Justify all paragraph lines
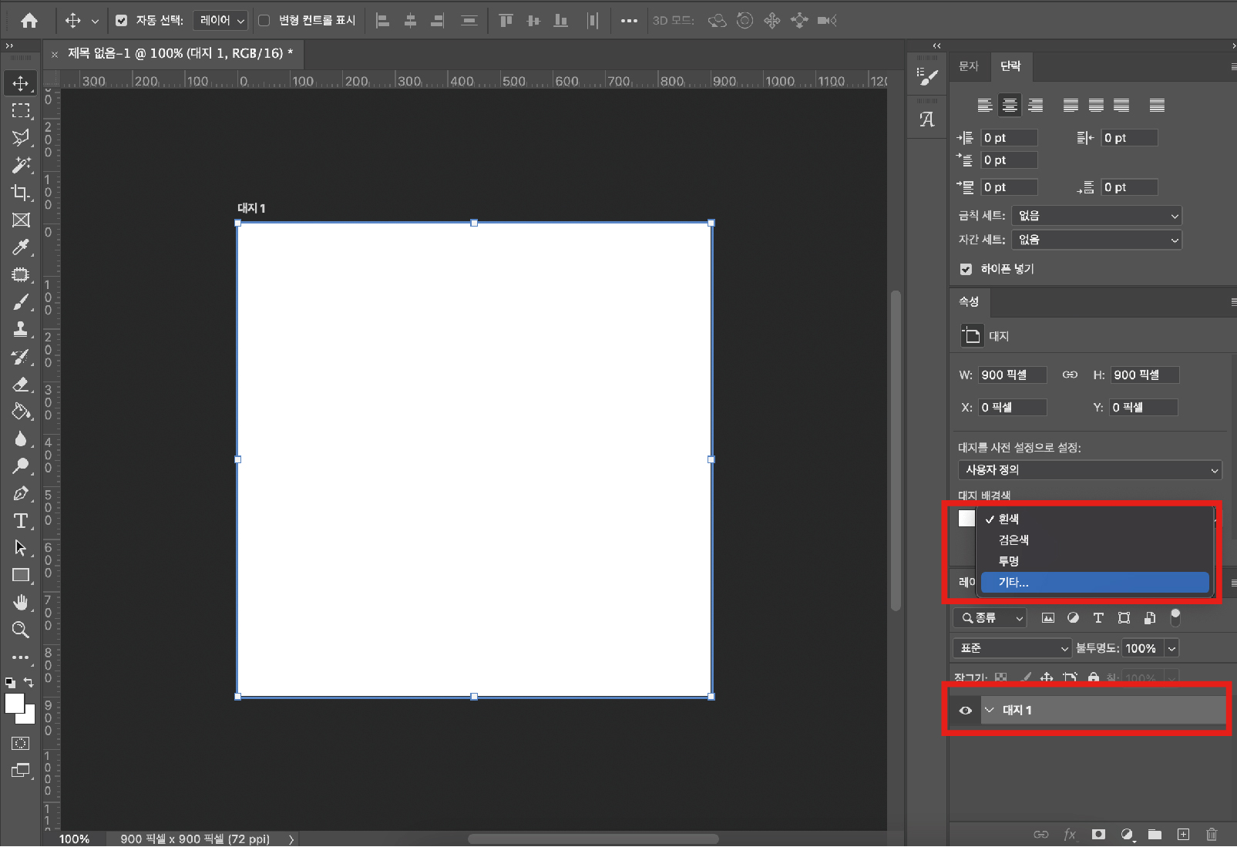The image size is (1237, 847). [1157, 106]
